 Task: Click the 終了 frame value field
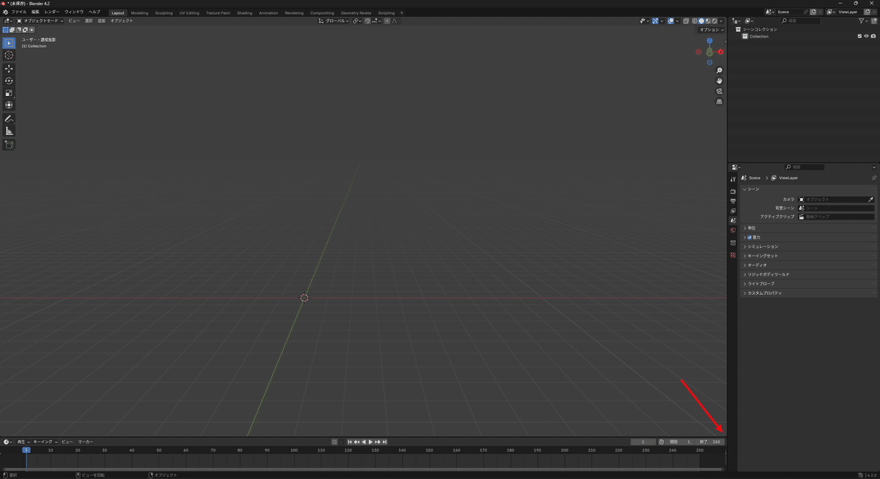711,442
